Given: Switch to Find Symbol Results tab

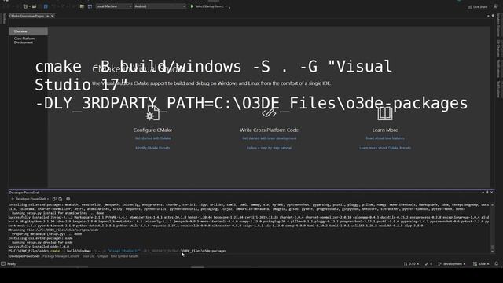Looking at the screenshot, I should point(124,256).
